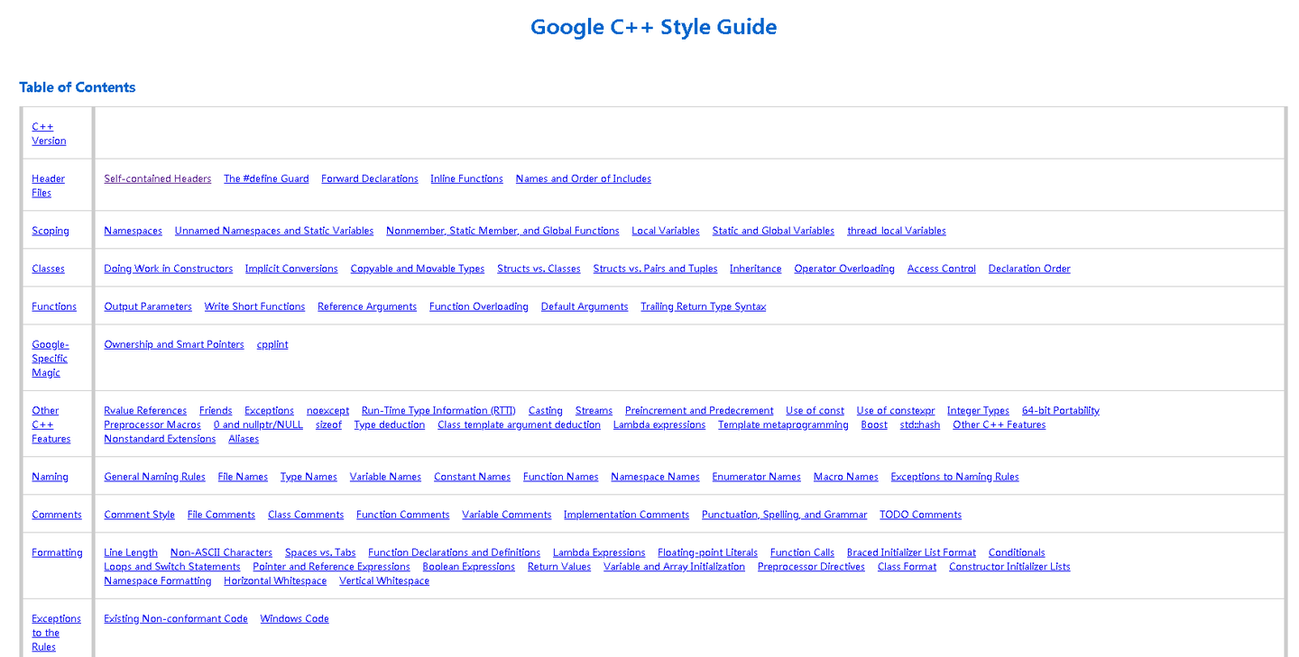Jump to Nonstandard Extensions
The width and height of the screenshot is (1299, 657).
[x=160, y=439]
